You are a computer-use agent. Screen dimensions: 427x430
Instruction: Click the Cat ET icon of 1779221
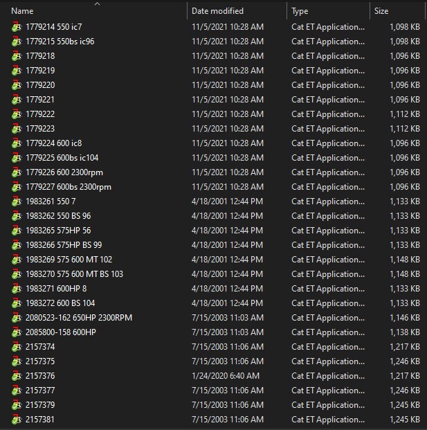[17, 100]
